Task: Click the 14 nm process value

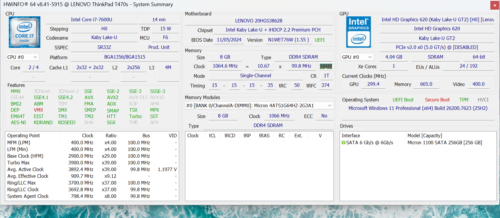Action: tap(159, 20)
